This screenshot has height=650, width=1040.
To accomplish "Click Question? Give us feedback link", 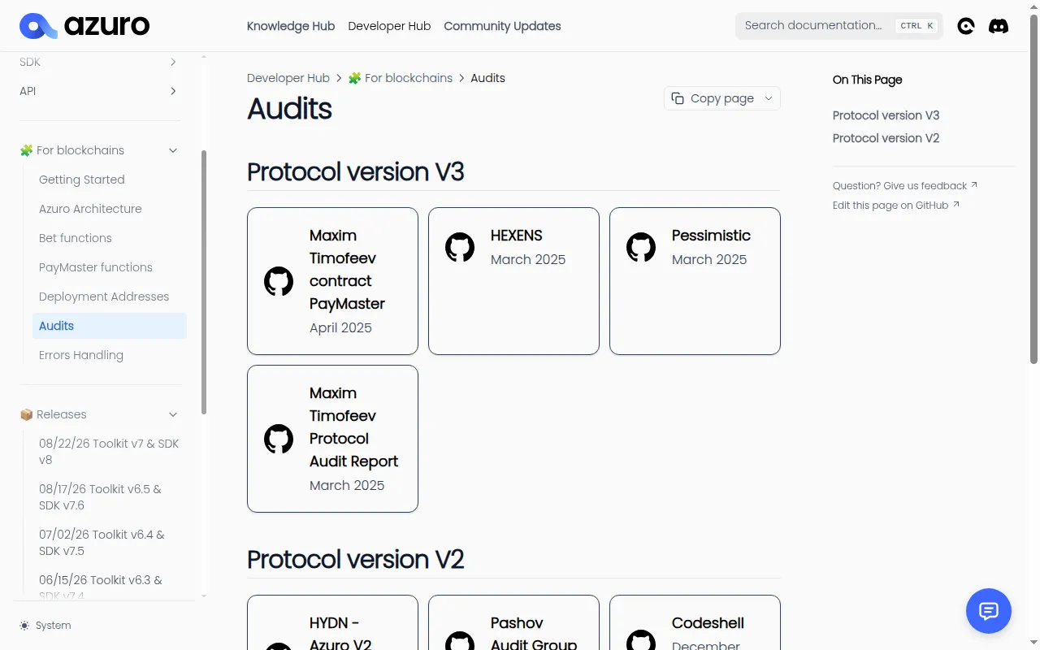I will pos(905,185).
